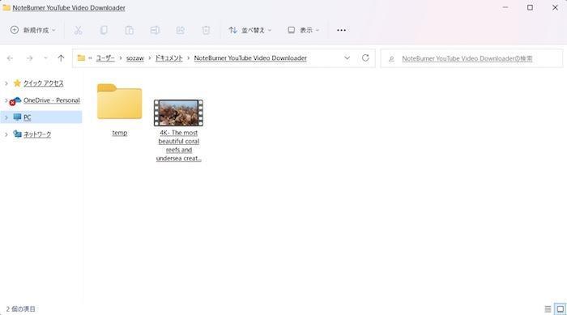This screenshot has width=567, height=315.
Task: Select the temp folder icon
Action: pos(120,101)
